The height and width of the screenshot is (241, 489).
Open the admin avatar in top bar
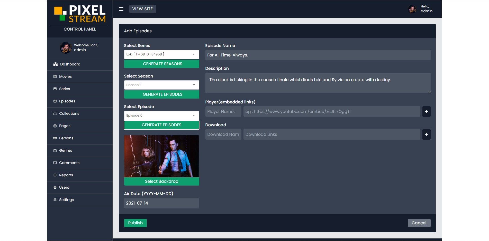pos(412,9)
